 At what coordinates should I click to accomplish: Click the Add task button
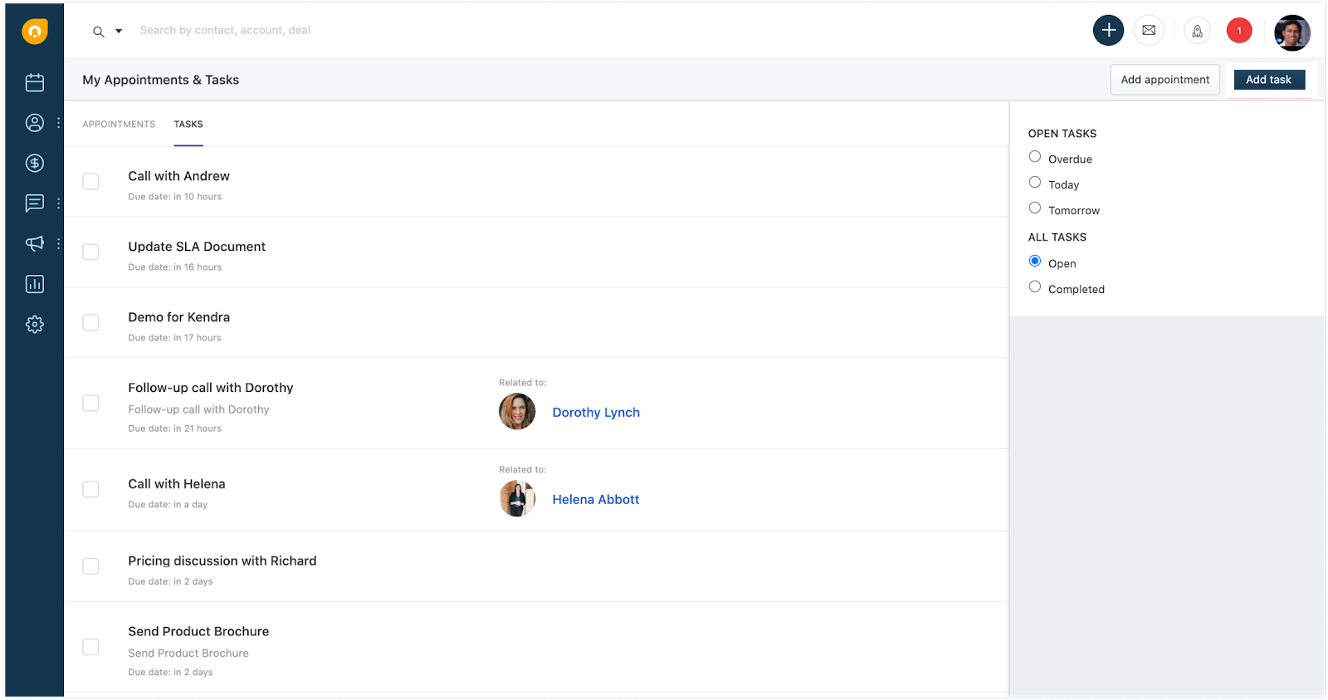pyautogui.click(x=1268, y=80)
